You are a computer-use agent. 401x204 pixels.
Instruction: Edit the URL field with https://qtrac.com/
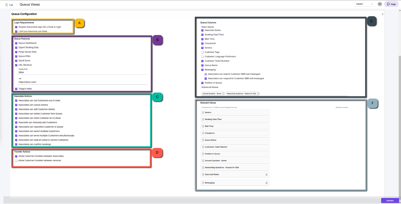pos(82,82)
